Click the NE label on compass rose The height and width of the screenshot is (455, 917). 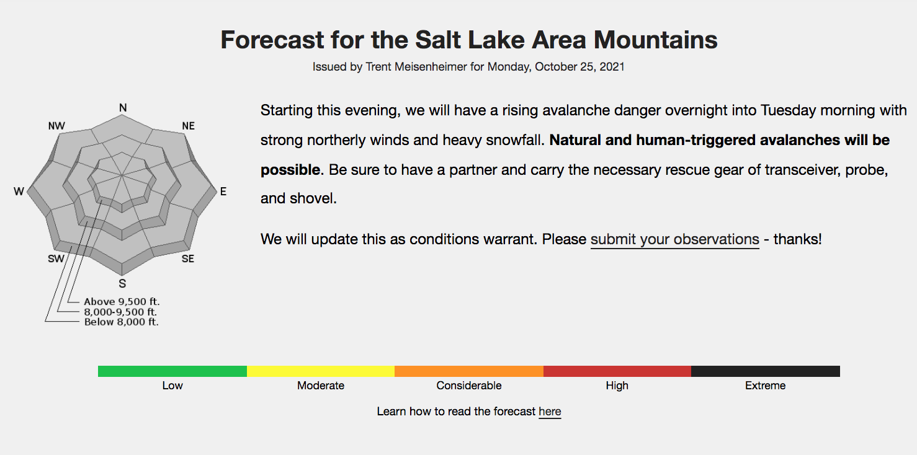click(188, 126)
